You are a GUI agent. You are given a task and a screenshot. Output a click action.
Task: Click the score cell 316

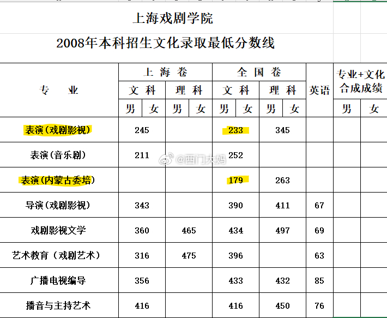tap(142, 255)
